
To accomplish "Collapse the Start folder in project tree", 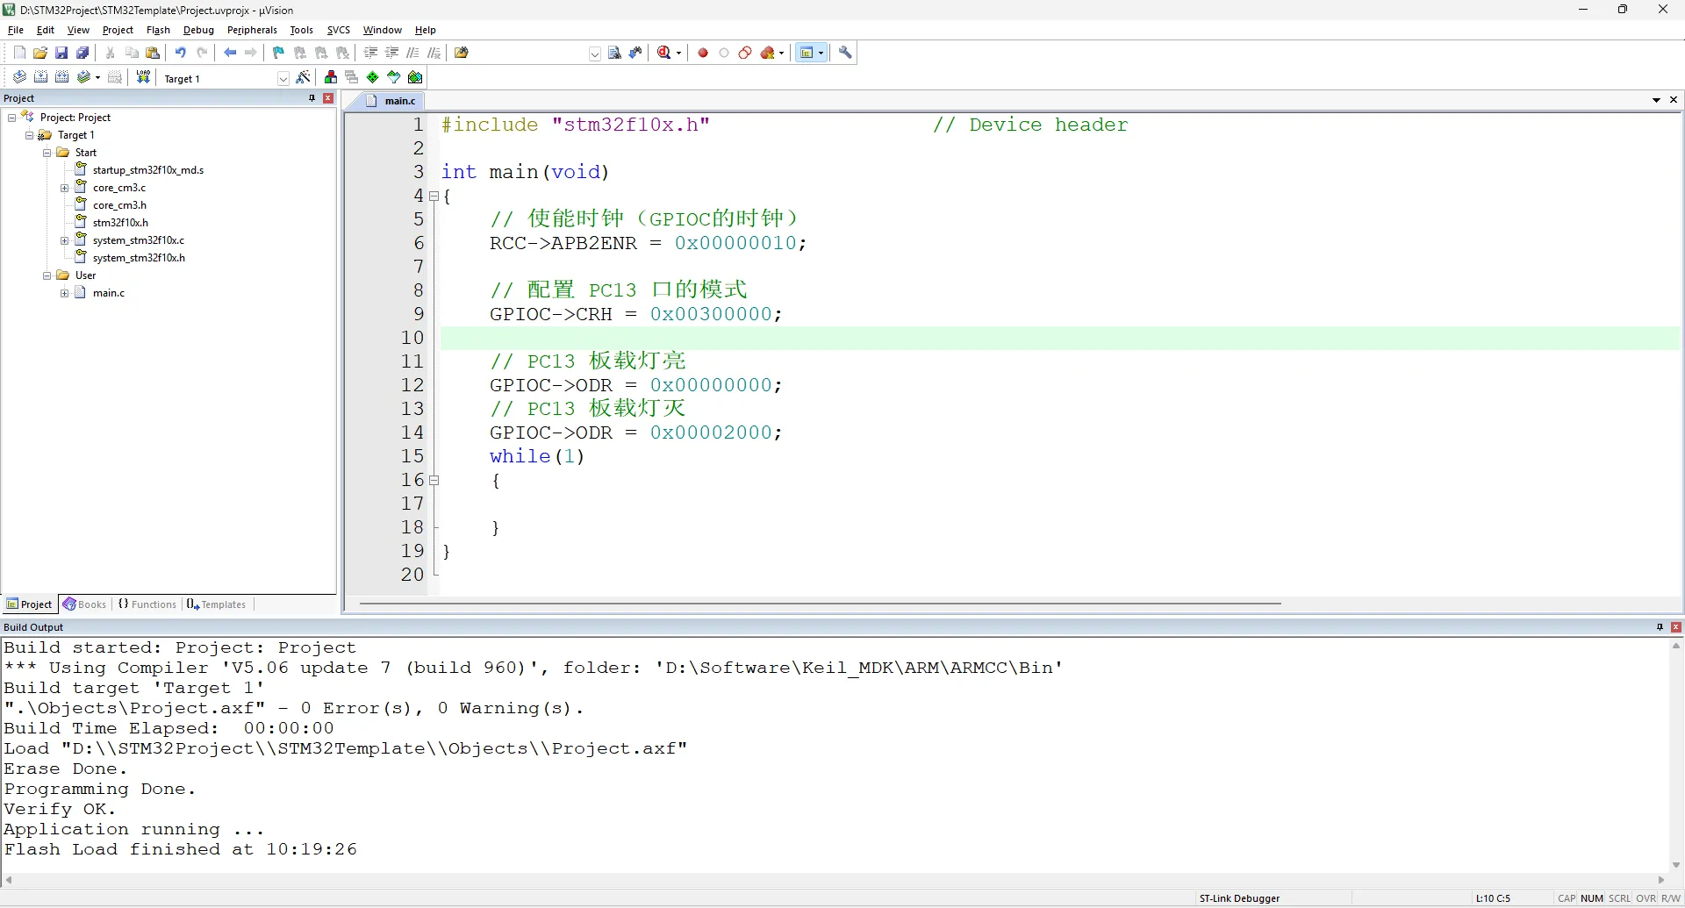I will [x=47, y=153].
